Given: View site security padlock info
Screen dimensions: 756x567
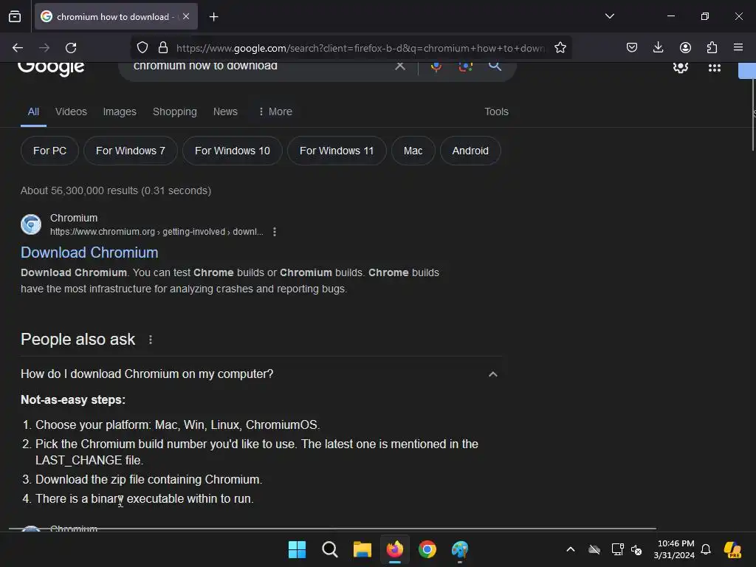Looking at the screenshot, I should (163, 48).
